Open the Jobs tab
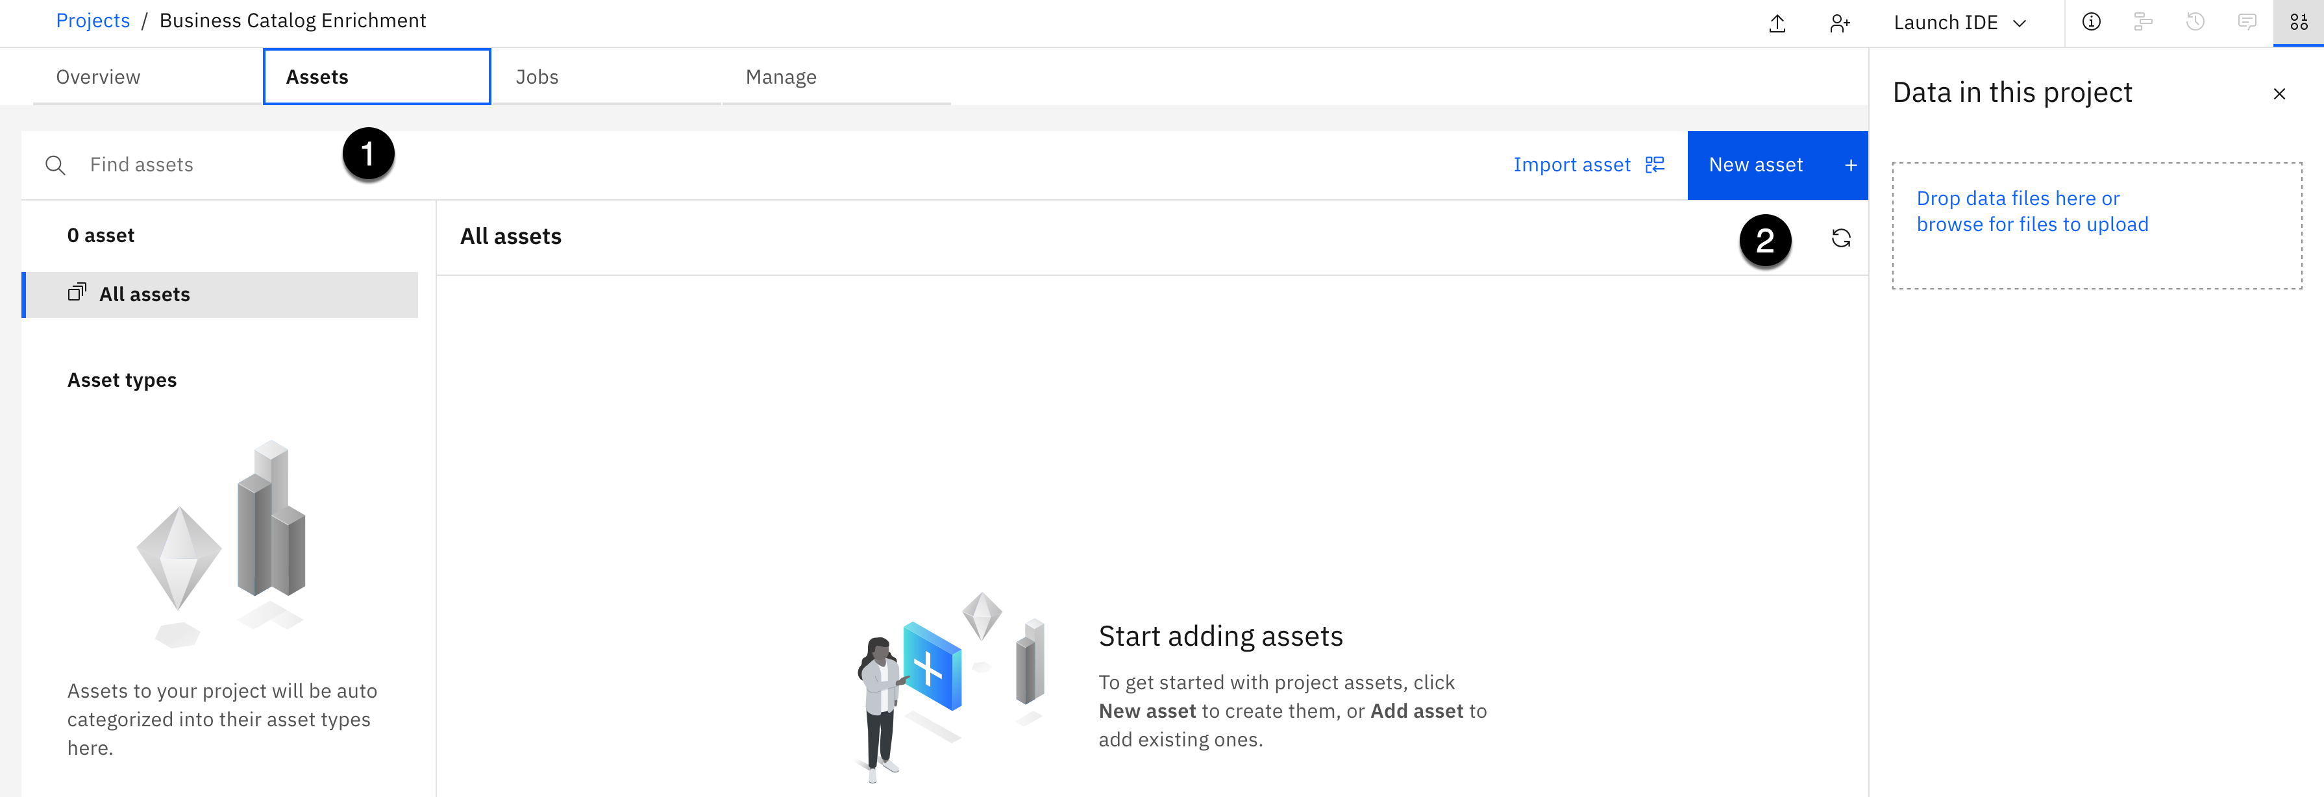The image size is (2324, 797). 537,77
